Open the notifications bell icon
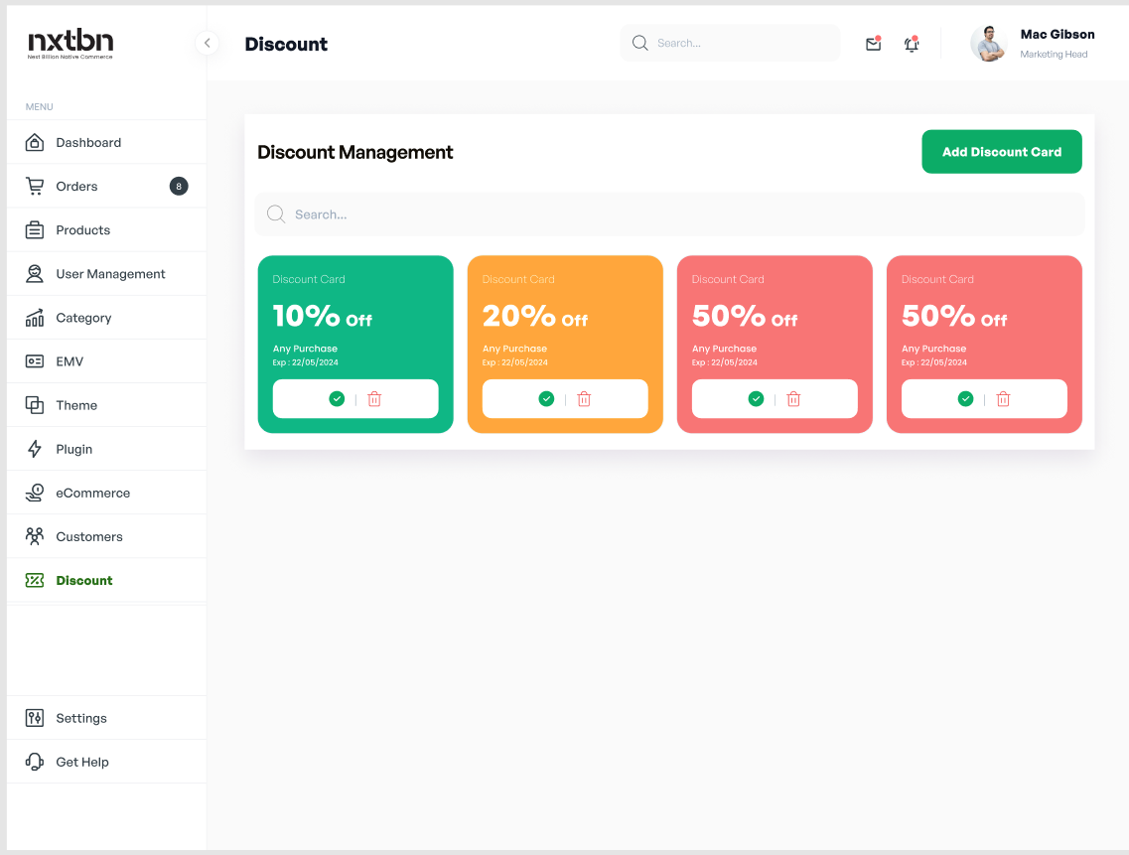The height and width of the screenshot is (855, 1129). click(x=912, y=44)
